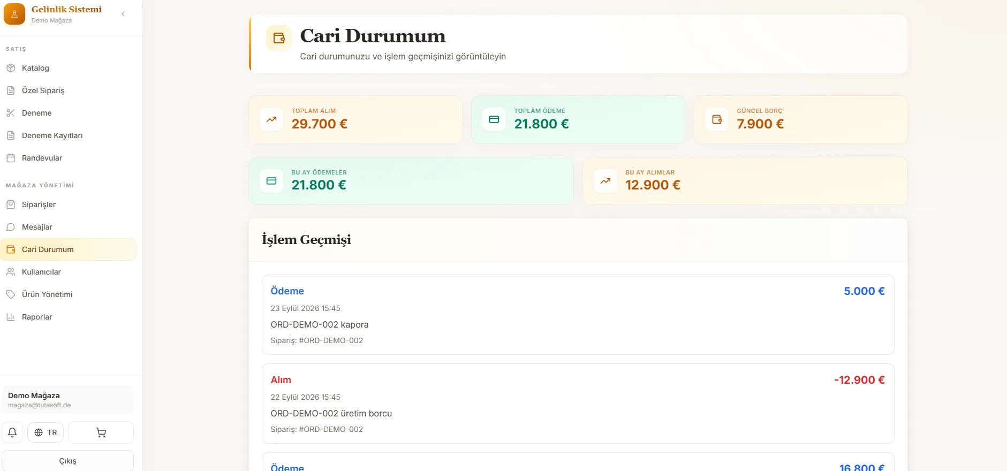Viewport: 1007px width, 471px height.
Task: Click the Özel Sipariş document icon
Action: point(11,90)
